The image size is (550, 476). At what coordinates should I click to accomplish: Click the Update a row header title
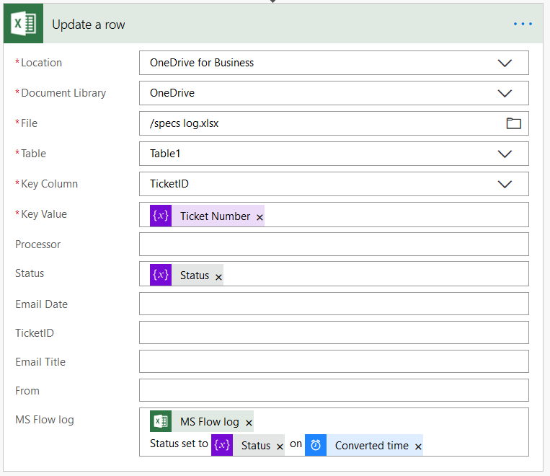[88, 25]
